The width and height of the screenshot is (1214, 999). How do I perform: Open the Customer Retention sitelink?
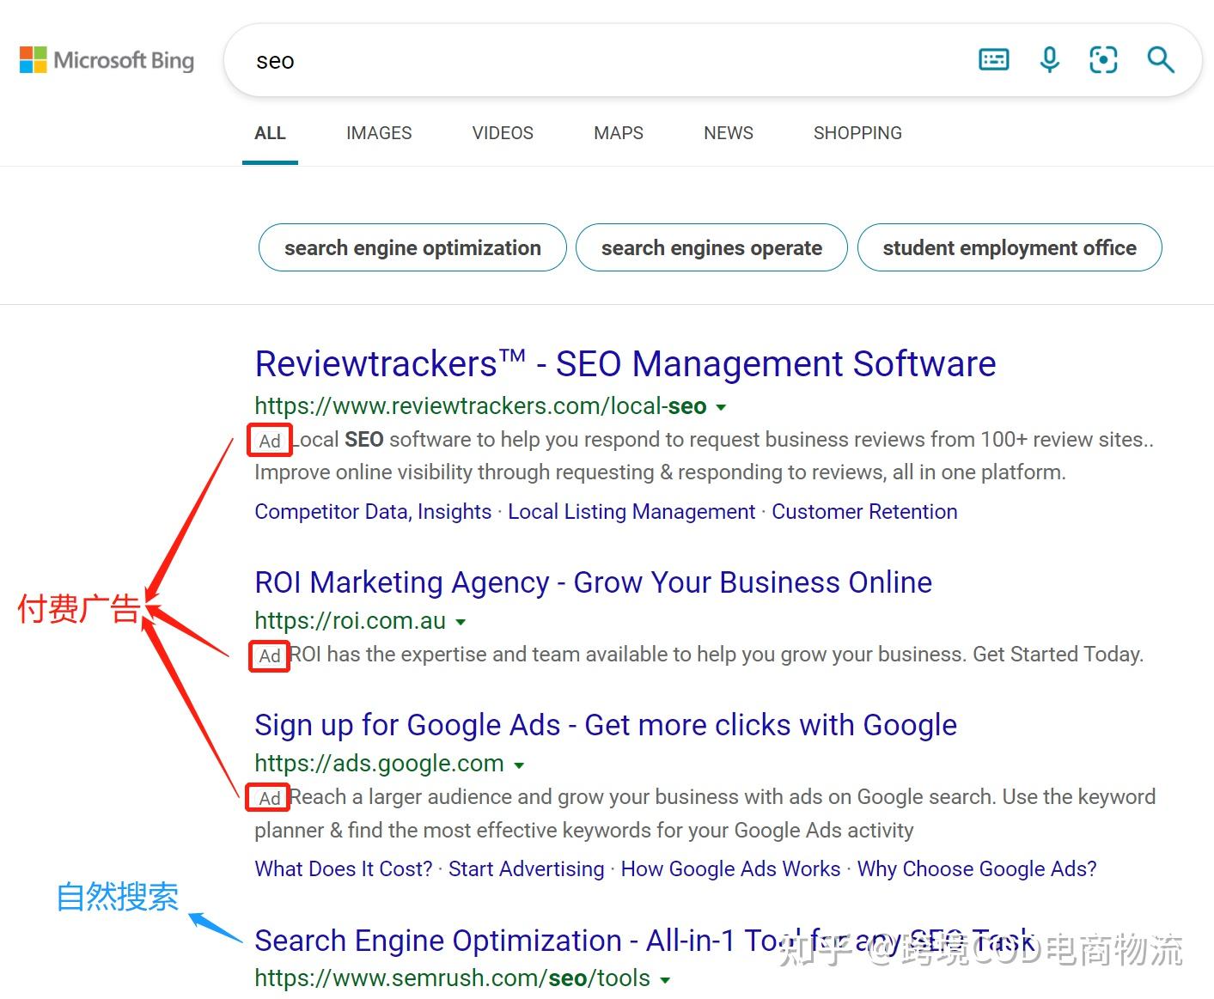pos(864,512)
